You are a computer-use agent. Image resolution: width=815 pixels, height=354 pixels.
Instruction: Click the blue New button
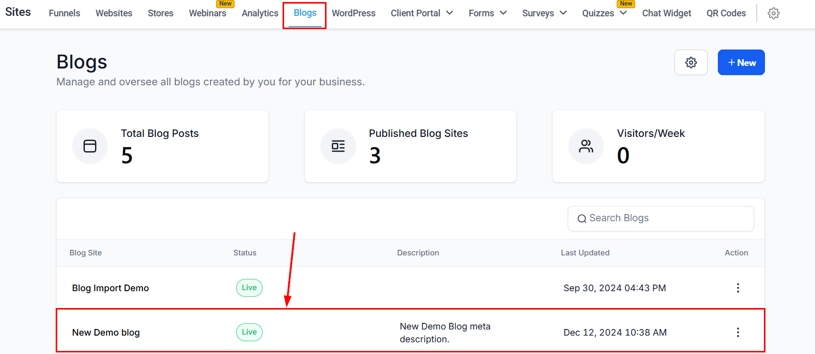(x=741, y=62)
